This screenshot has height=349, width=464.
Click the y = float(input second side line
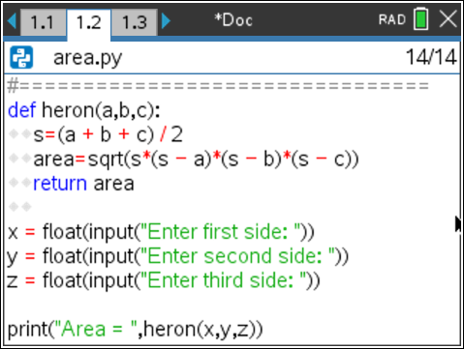coord(177,256)
